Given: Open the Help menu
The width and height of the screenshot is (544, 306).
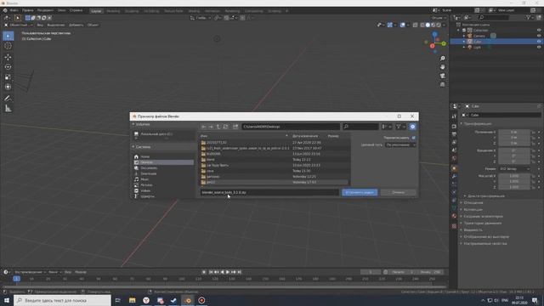Looking at the screenshot, I should [x=76, y=10].
